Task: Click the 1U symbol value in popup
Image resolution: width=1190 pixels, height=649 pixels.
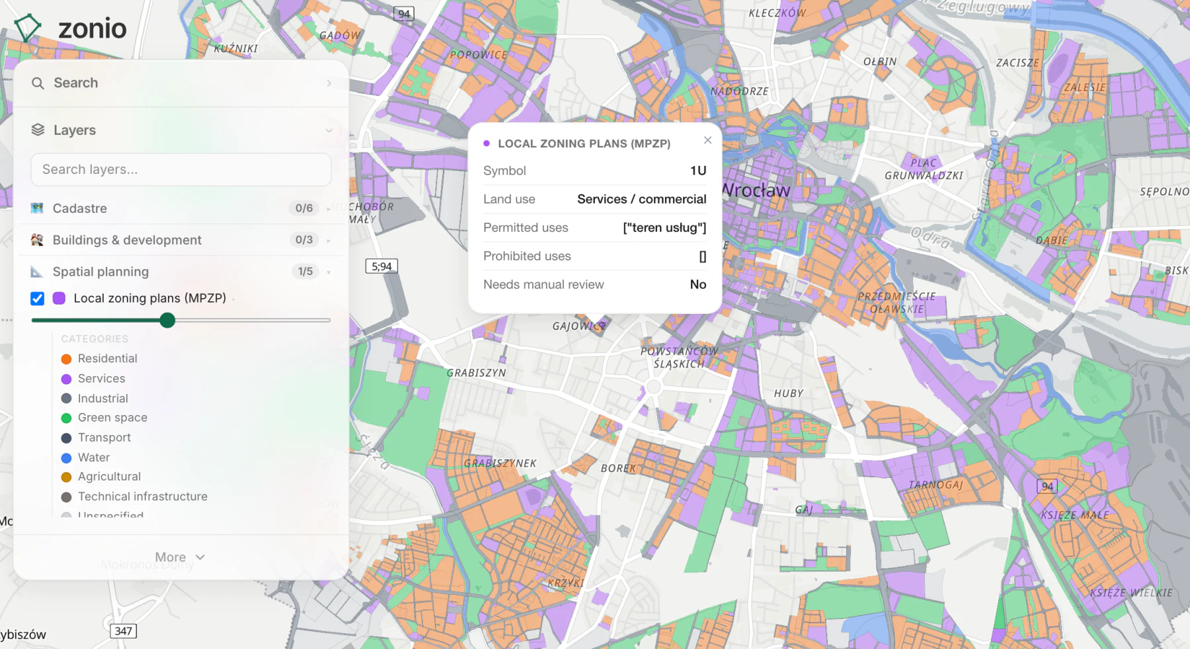Action: (x=698, y=171)
